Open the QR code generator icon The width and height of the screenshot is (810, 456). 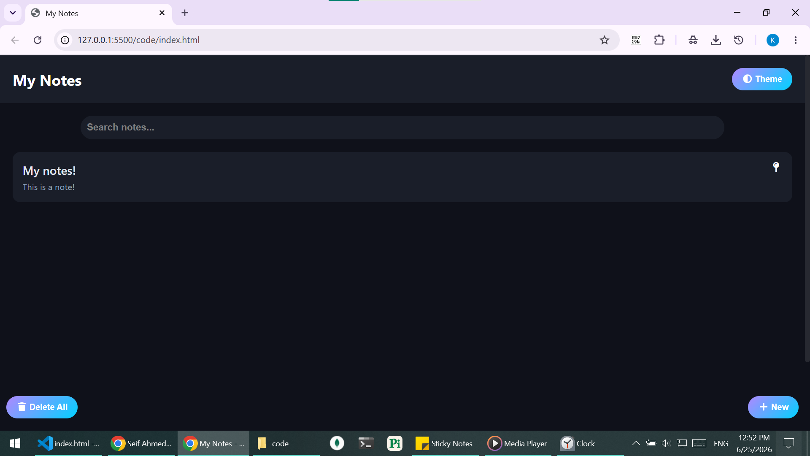pos(636,40)
